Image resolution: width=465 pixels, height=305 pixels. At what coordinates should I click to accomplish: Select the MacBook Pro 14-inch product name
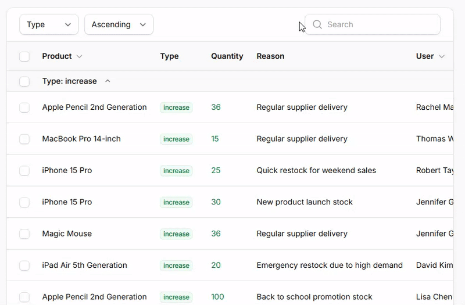(x=81, y=139)
